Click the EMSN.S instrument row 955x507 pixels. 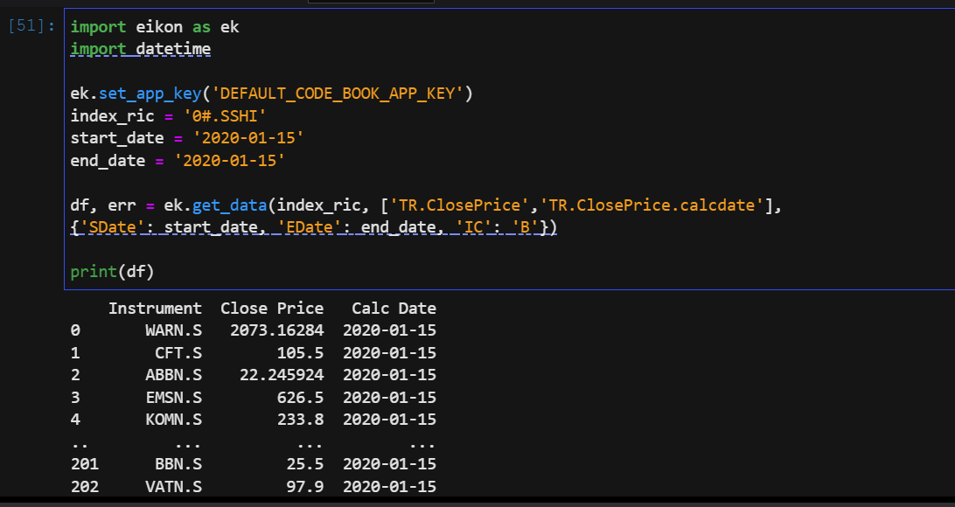tap(173, 397)
